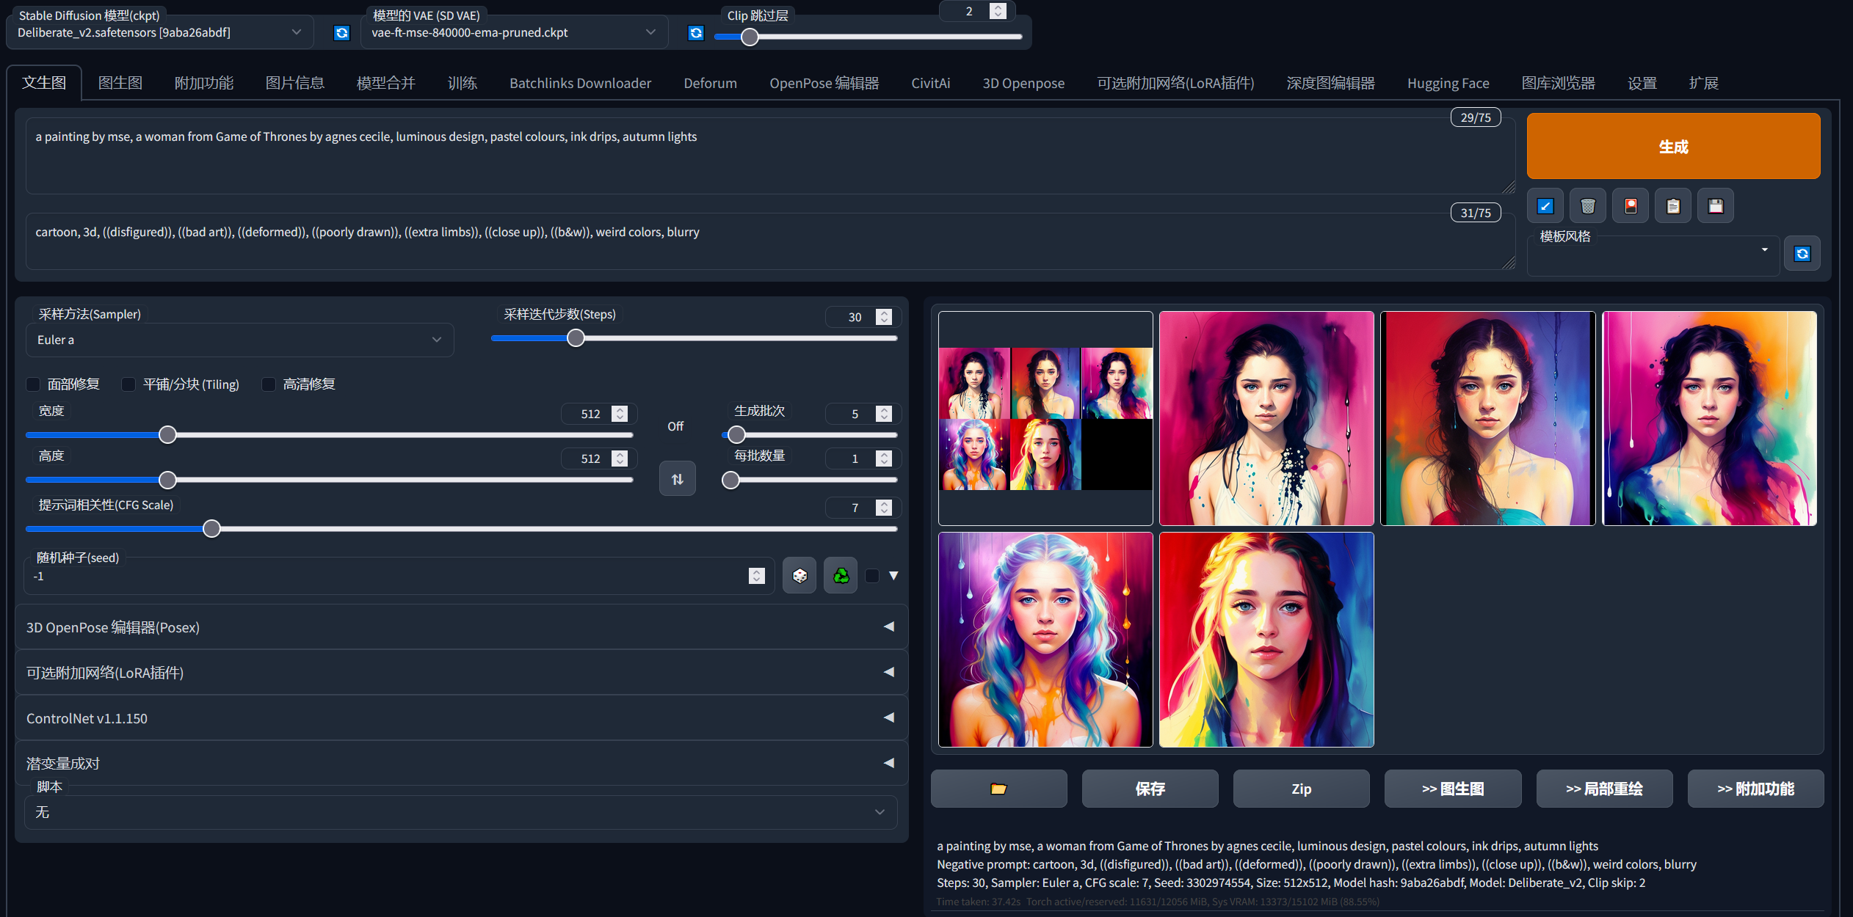
Task: Switch to the 图生图 tab
Action: pyautogui.click(x=120, y=83)
